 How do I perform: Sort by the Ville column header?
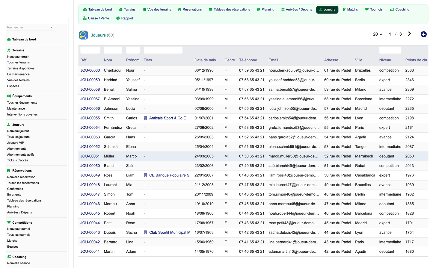click(359, 60)
